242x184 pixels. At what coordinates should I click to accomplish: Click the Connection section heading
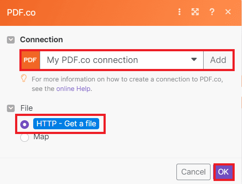pos(41,40)
